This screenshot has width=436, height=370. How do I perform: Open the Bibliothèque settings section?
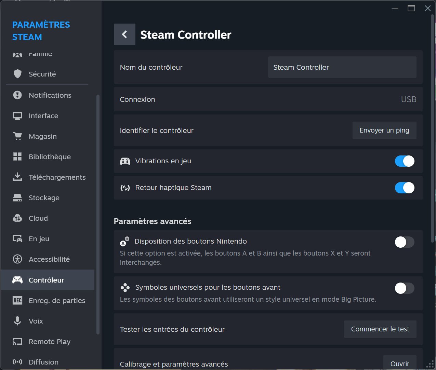click(x=48, y=156)
